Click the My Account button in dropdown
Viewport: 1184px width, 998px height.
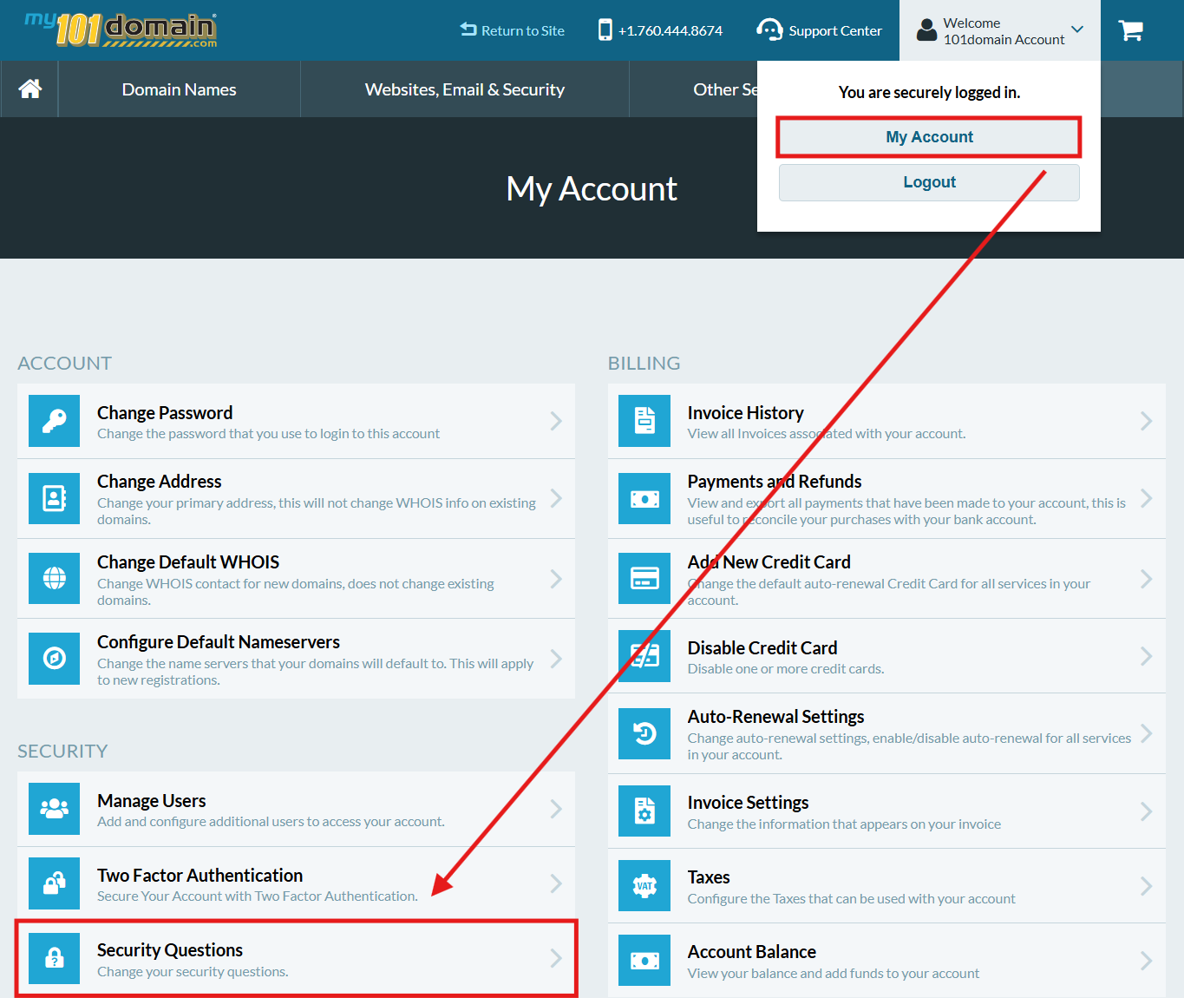click(x=929, y=137)
